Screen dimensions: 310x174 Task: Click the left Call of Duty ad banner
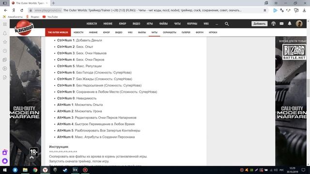click(26, 101)
